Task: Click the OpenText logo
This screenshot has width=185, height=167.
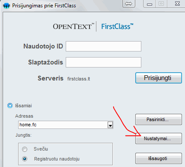Action: [x=73, y=26]
